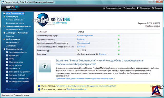
Task: Click the wrench Настройки icon
Action: 124,8
